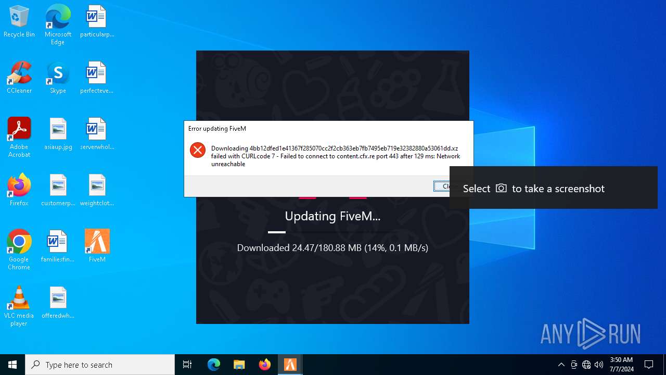Open the volume control in the tray
Image resolution: width=666 pixels, height=375 pixels.
[599, 365]
